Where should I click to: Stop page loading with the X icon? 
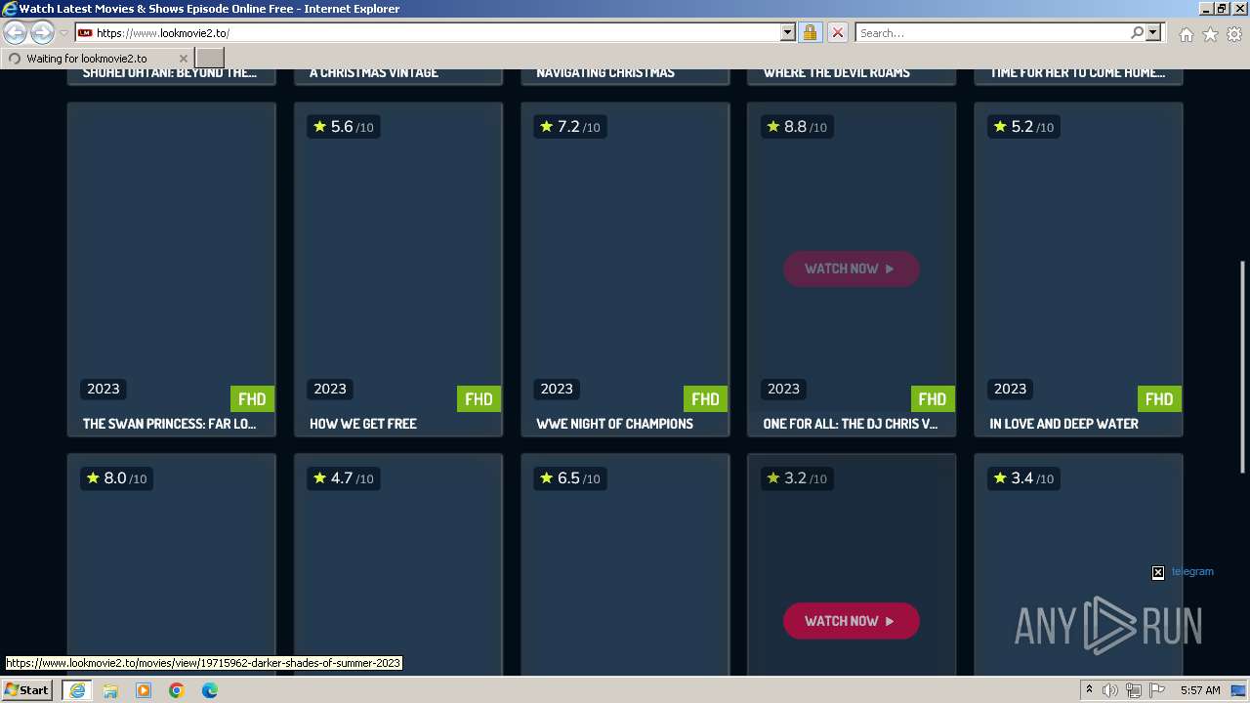point(837,32)
